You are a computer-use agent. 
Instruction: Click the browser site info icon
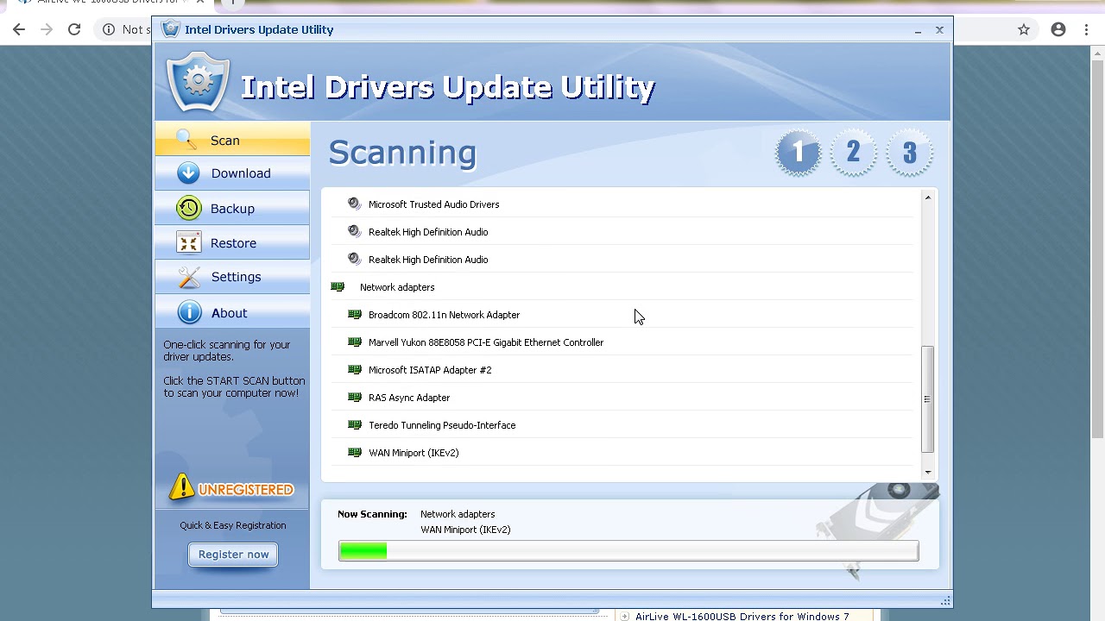coord(109,29)
